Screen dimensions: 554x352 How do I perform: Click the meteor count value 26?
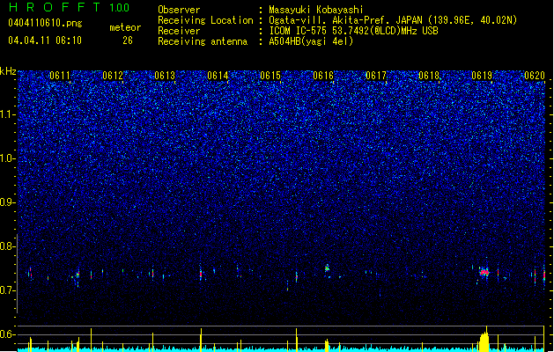pyautogui.click(x=128, y=40)
